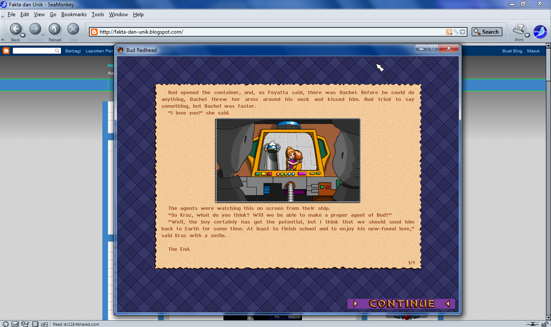551x327 pixels.
Task: Click the "1/1" page indicator
Action: pos(412,263)
